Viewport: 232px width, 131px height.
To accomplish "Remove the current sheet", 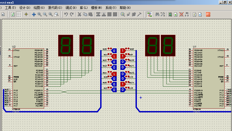I will pos(182,14).
